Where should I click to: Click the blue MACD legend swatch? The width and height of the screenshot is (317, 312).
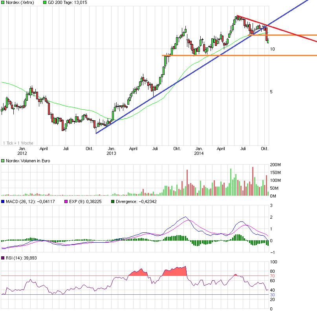click(x=3, y=201)
